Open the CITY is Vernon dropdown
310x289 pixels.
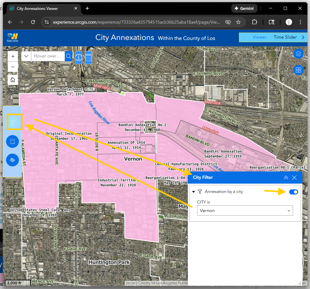point(245,210)
